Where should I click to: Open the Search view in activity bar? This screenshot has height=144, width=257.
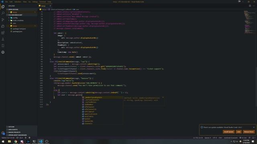pyautogui.click(x=3, y=13)
